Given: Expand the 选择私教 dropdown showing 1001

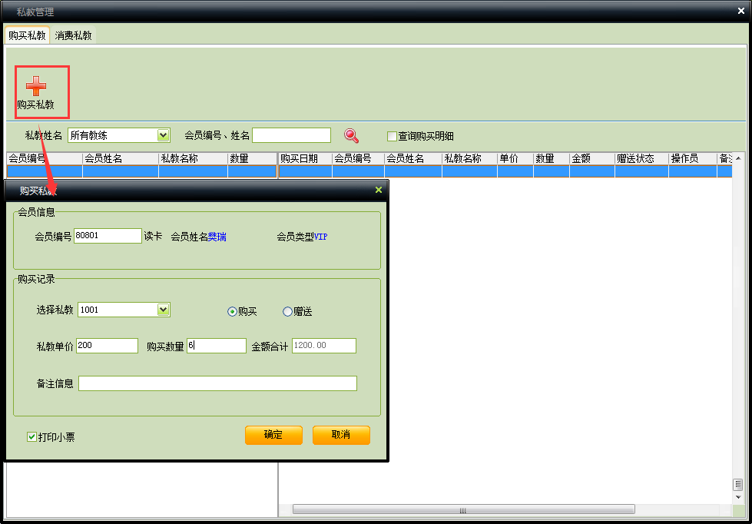Looking at the screenshot, I should click(x=163, y=310).
